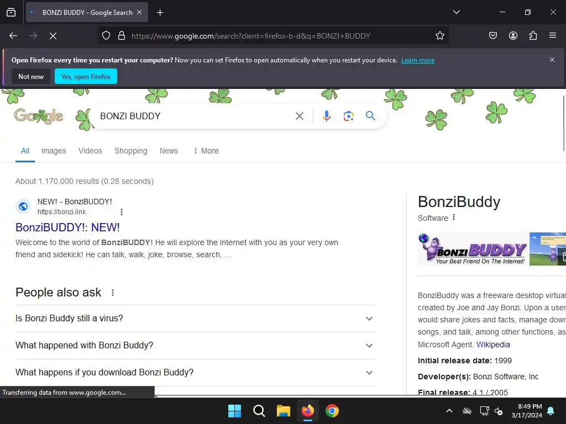Switch to the Videos tab
Image resolution: width=566 pixels, height=424 pixels.
[x=90, y=151]
